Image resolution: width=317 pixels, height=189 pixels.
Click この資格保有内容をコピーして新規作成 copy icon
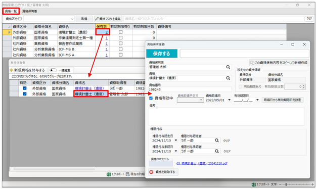pos(252,63)
